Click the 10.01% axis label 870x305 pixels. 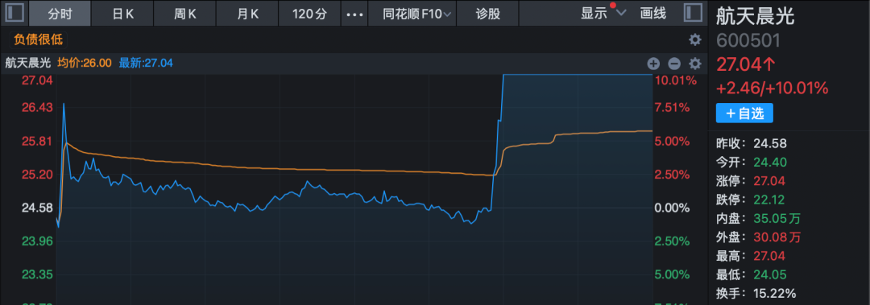point(675,80)
